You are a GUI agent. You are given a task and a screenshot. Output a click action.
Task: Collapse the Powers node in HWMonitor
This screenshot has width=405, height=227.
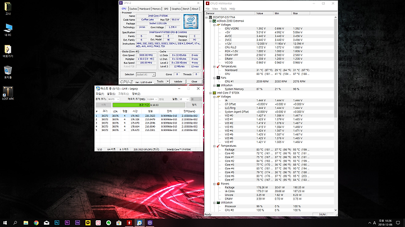tap(214, 184)
